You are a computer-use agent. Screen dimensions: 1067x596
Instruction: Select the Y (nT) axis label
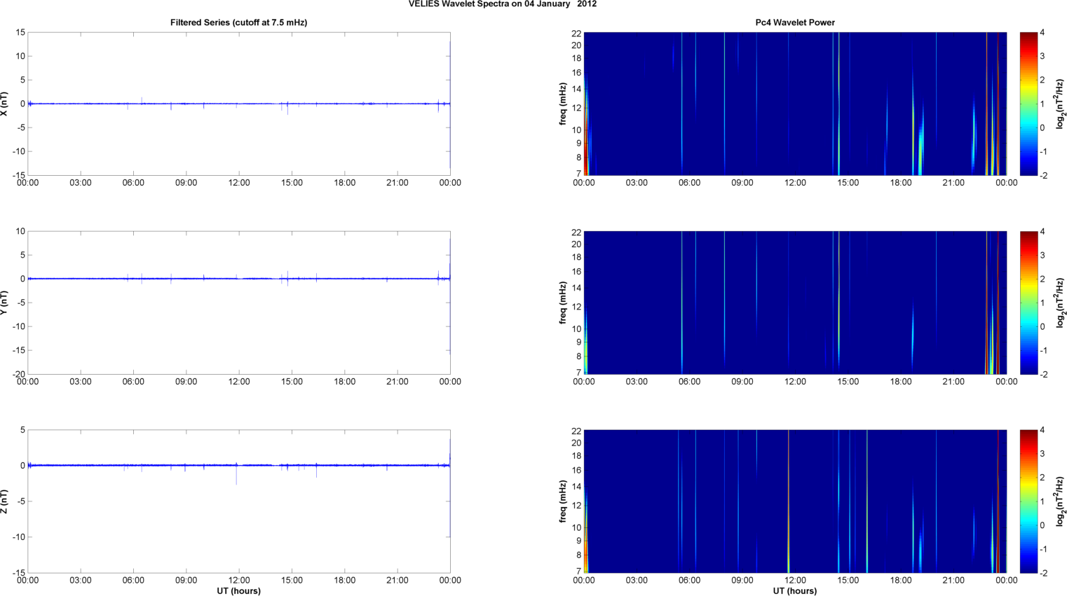4,303
